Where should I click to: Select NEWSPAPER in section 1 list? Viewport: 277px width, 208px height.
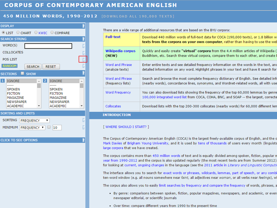tap(22, 102)
